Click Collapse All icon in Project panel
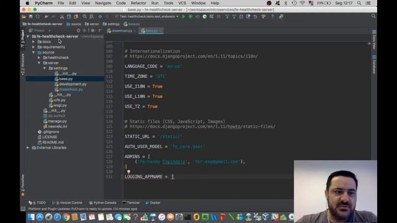Image resolution: width=397 pixels, height=223 pixels. point(85,30)
